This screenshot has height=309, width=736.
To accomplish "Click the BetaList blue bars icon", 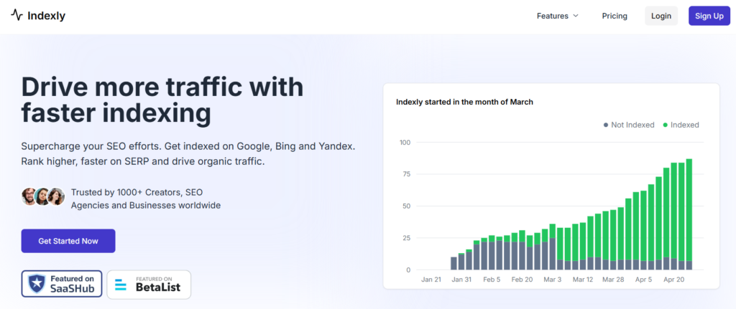I will [121, 284].
